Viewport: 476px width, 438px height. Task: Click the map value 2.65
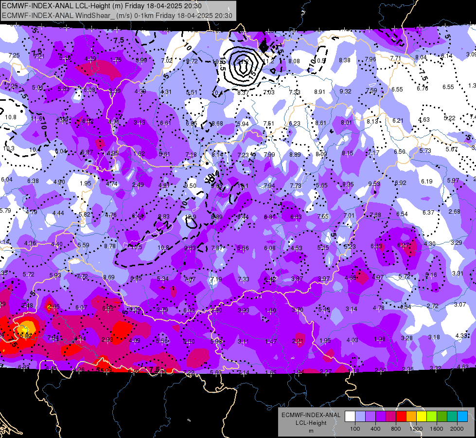click(54, 306)
